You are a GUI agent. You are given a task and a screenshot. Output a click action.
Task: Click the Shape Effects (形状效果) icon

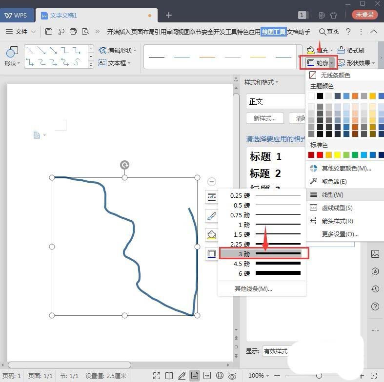pos(342,63)
